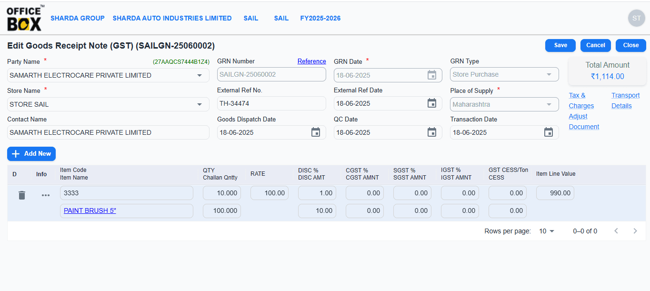This screenshot has height=291, width=650.
Task: Edit the RATE 100.00 field
Action: (270, 193)
